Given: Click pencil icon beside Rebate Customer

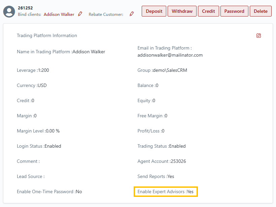Looking at the screenshot, I should pos(132,14).
